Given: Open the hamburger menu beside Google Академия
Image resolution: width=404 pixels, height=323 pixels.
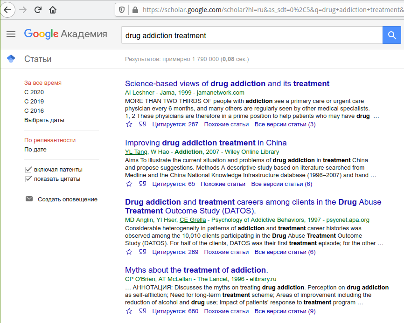Looking at the screenshot, I should click(x=11, y=34).
